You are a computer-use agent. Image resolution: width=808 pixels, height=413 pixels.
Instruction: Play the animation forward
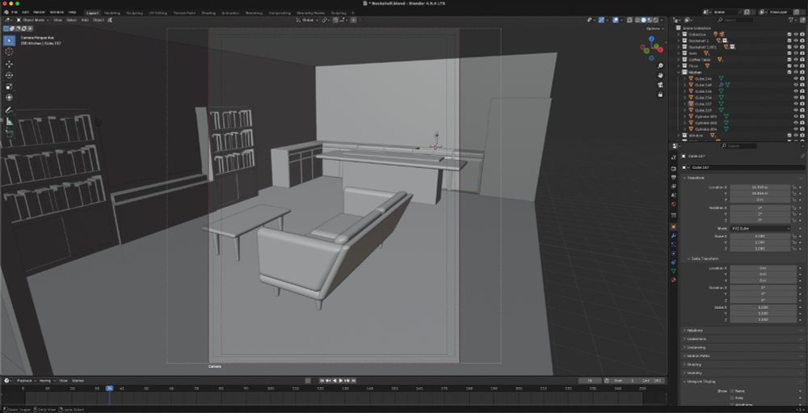(341, 381)
